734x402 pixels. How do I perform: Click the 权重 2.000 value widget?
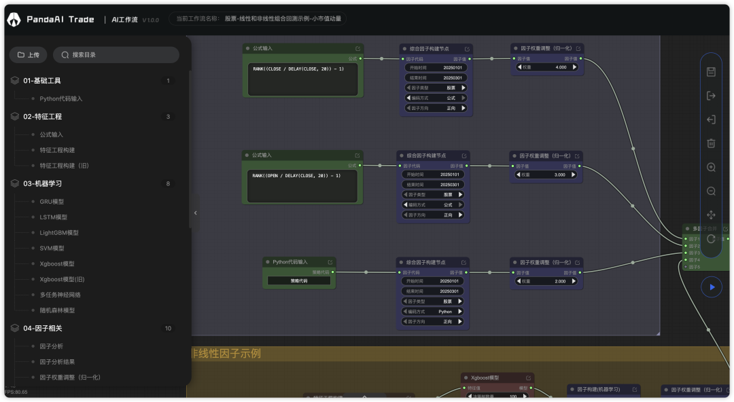coord(546,281)
